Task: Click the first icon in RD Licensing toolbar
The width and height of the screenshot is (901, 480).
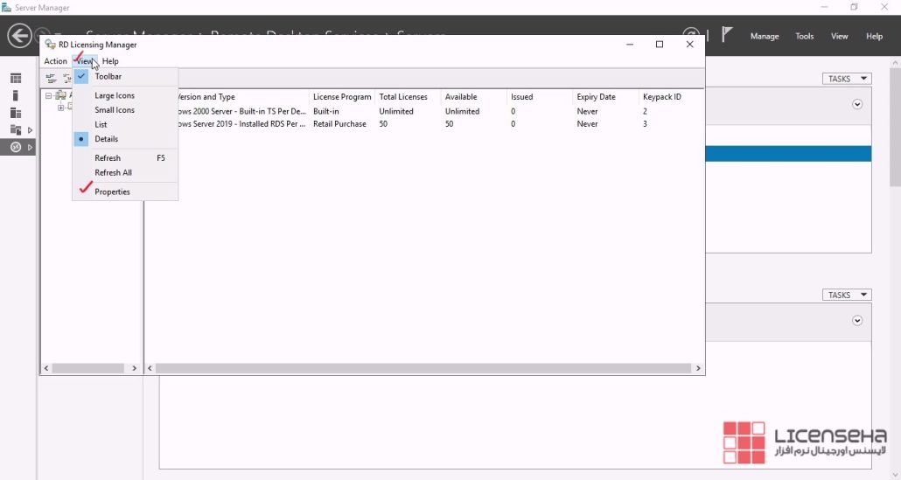Action: click(52, 78)
